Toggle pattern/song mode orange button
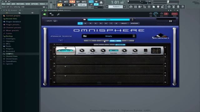200x112 pixels. (x=60, y=5)
